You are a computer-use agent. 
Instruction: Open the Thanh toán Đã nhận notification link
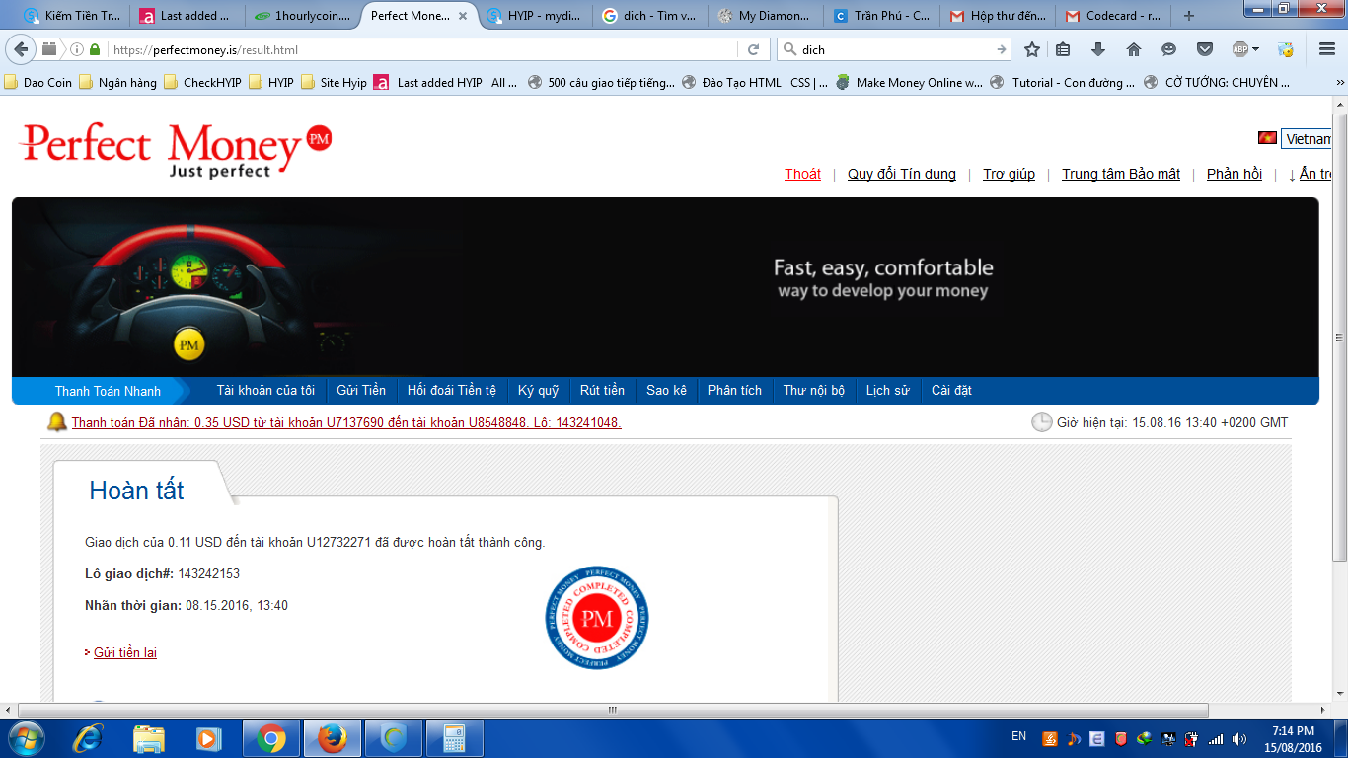coord(346,422)
